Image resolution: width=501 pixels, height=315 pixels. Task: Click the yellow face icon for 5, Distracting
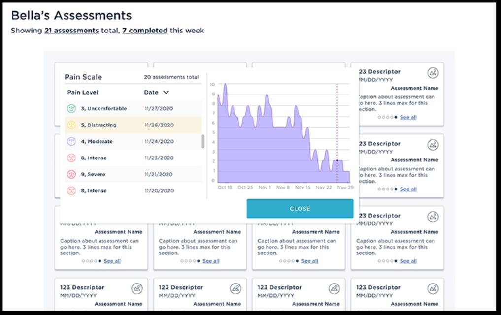[71, 125]
